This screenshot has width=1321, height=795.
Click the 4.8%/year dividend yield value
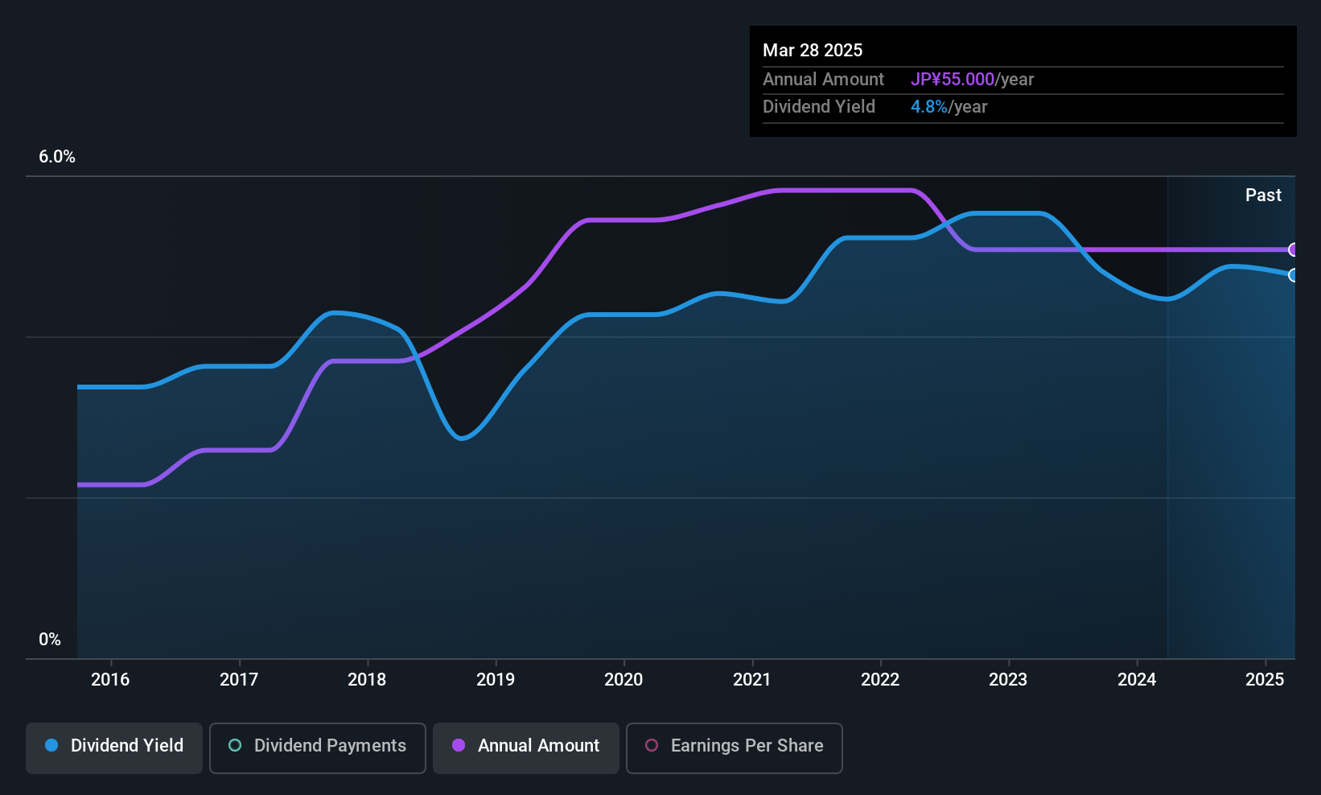coord(949,107)
